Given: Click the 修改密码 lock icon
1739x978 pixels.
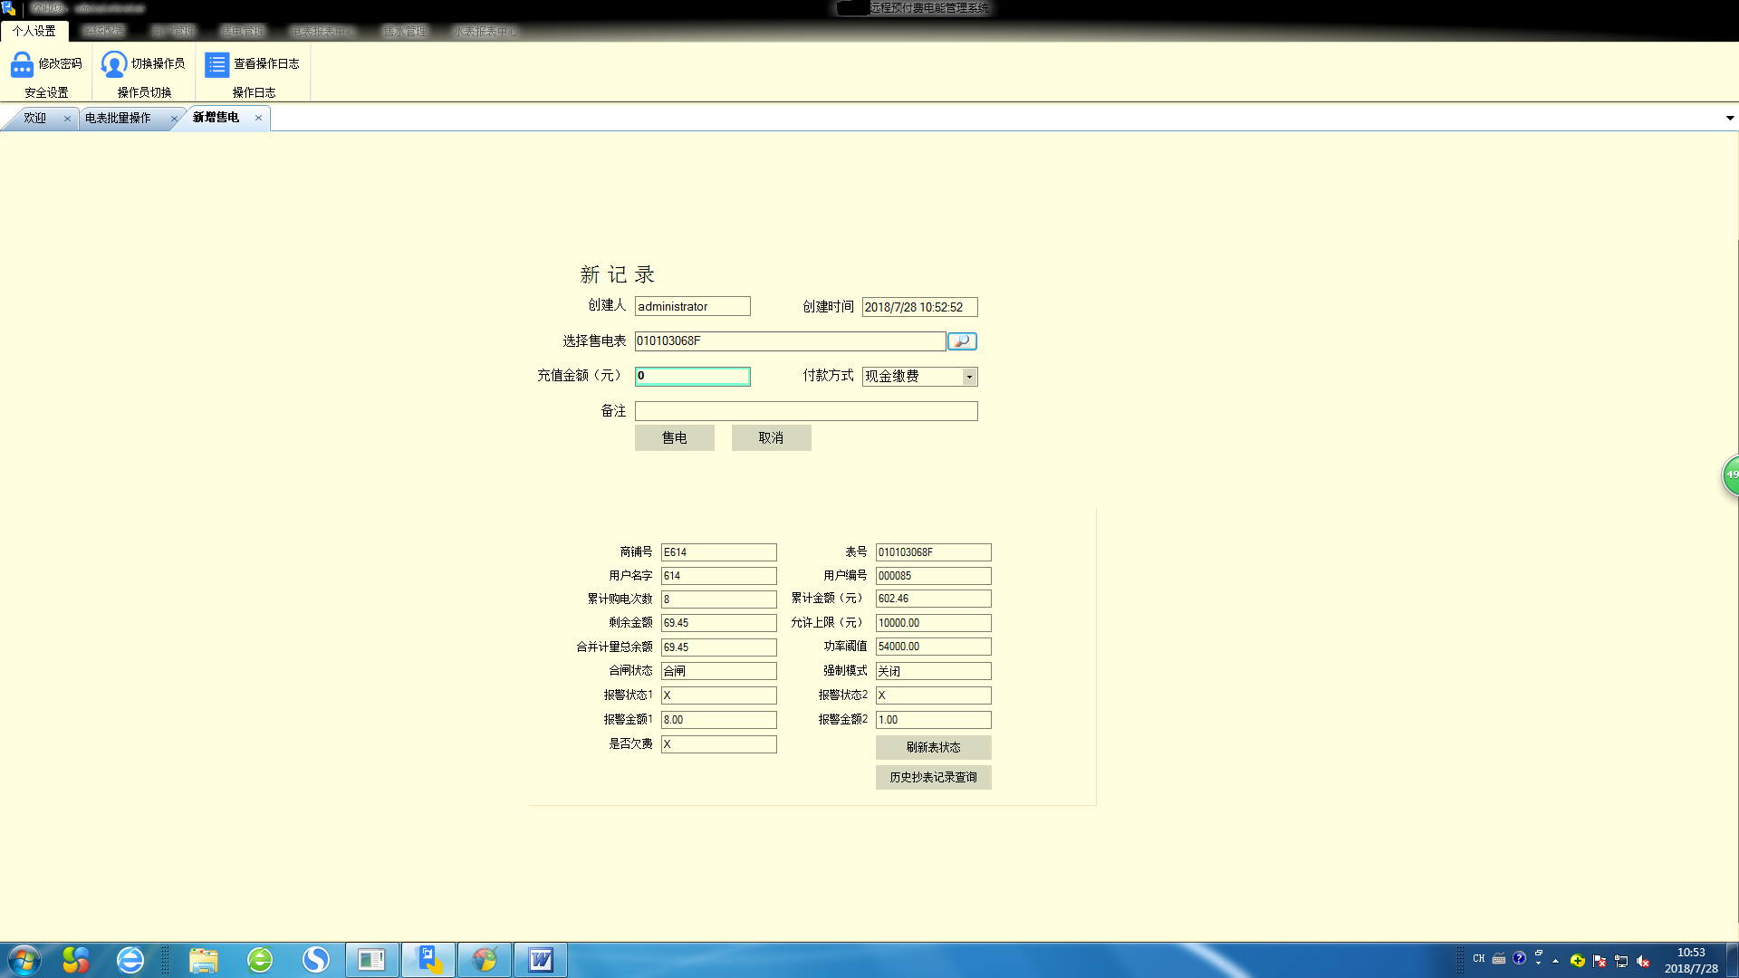Looking at the screenshot, I should pos(22,64).
